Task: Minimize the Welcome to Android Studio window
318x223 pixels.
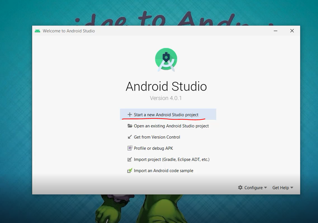Action: [x=275, y=31]
